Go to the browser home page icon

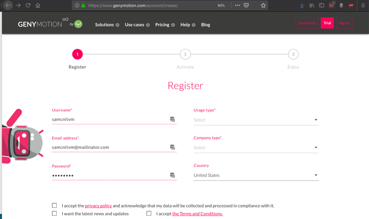pyautogui.click(x=38, y=5)
